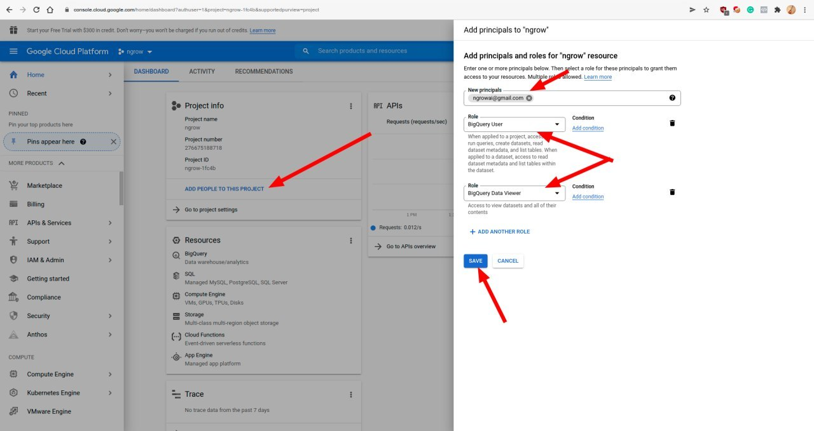814x431 pixels.
Task: Expand Recent submenu in sidebar
Action: tap(110, 93)
